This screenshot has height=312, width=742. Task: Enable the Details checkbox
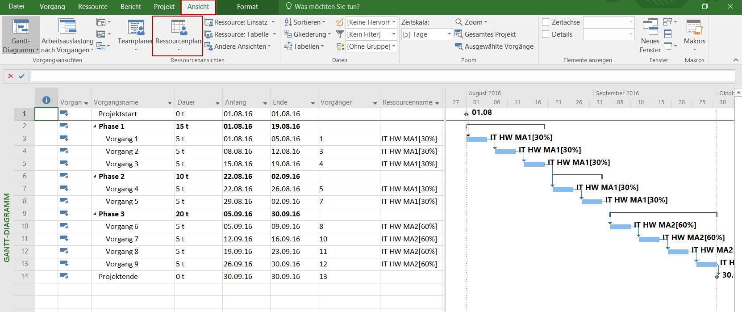pyautogui.click(x=546, y=34)
